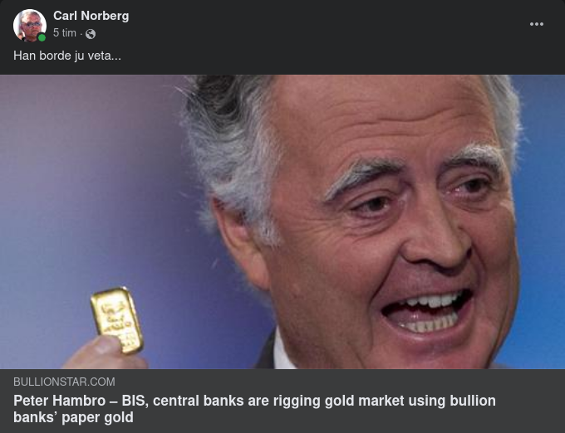Click the "5 tim" post timestamp

[65, 33]
